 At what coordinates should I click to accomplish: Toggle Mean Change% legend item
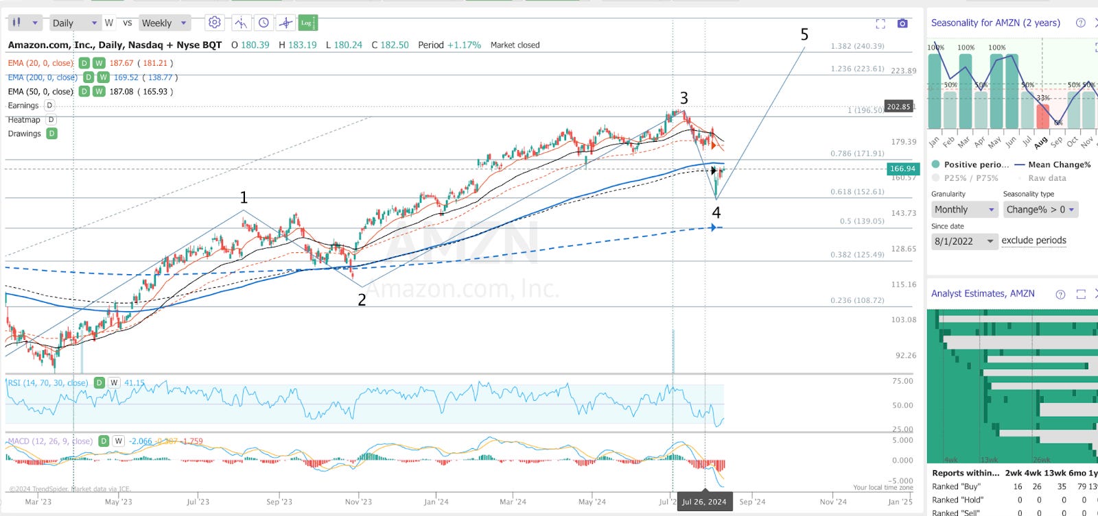[1052, 164]
